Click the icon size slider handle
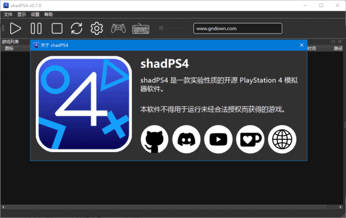The height and width of the screenshot is (218, 346). pyautogui.click(x=161, y=28)
